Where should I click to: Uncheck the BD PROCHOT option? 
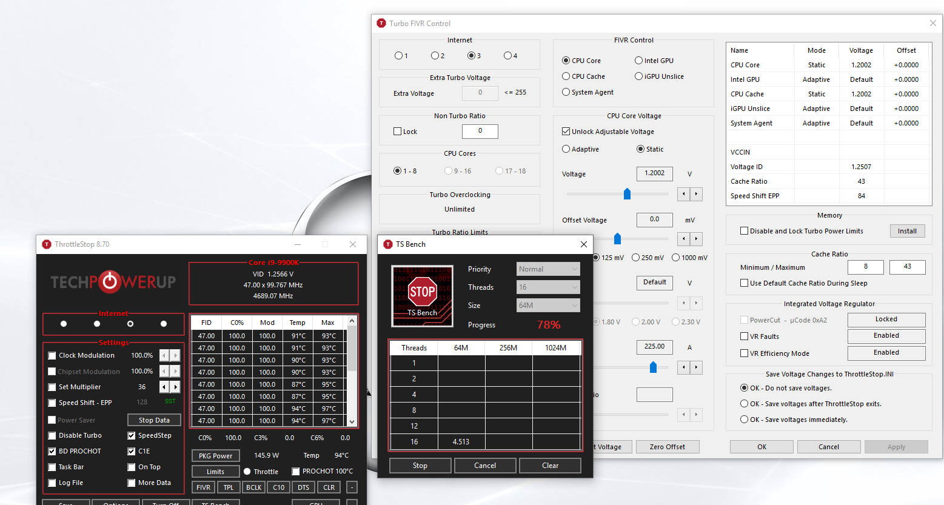(52, 451)
